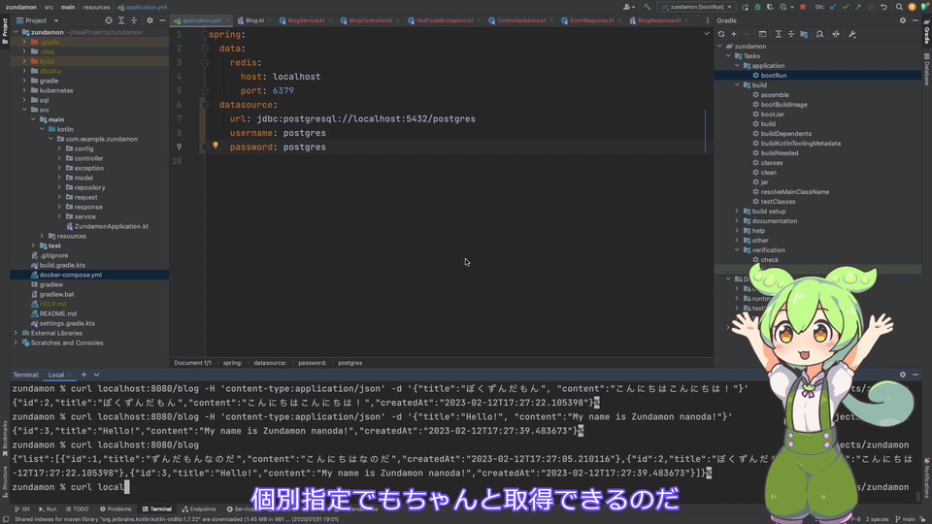Expand the controller package
This screenshot has height=524, width=932.
click(x=59, y=158)
